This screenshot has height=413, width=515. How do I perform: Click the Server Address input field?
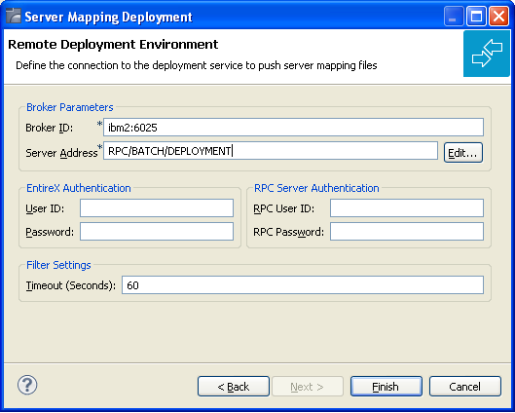[271, 151]
